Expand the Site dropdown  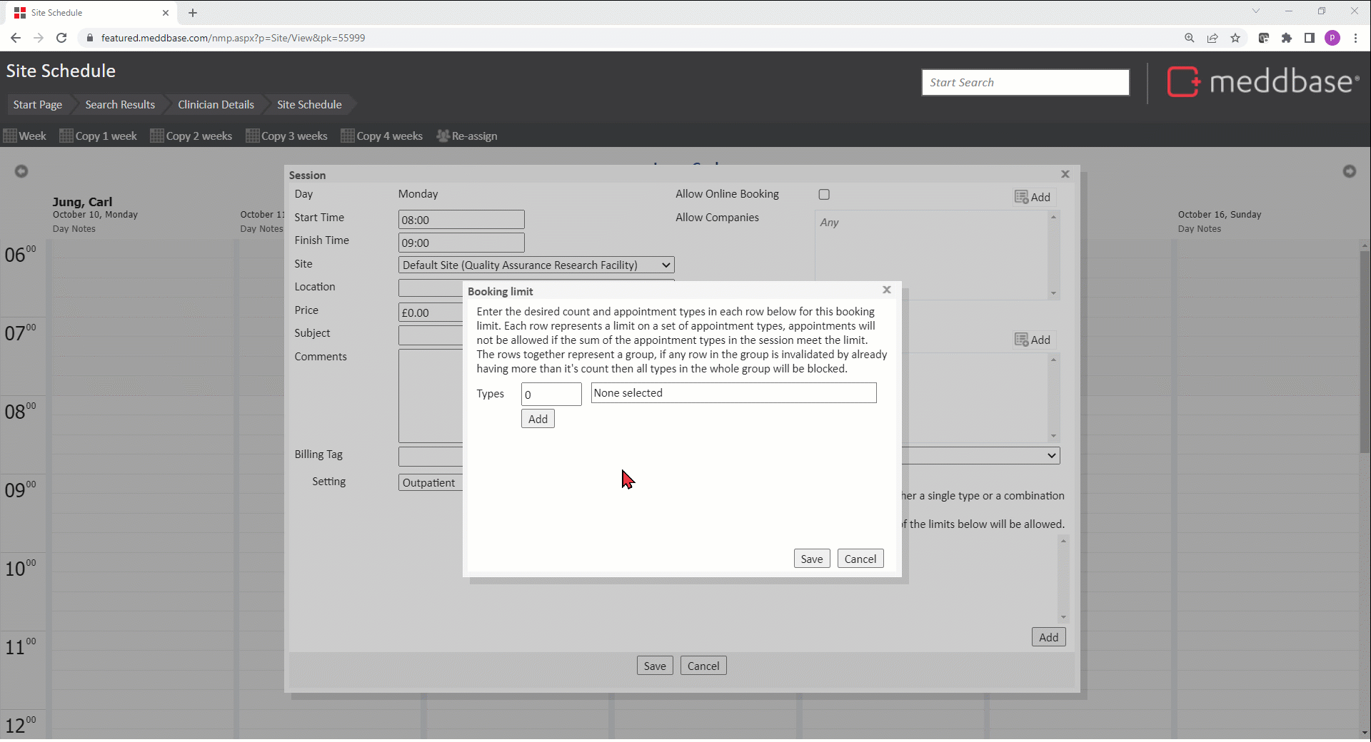[536, 265]
